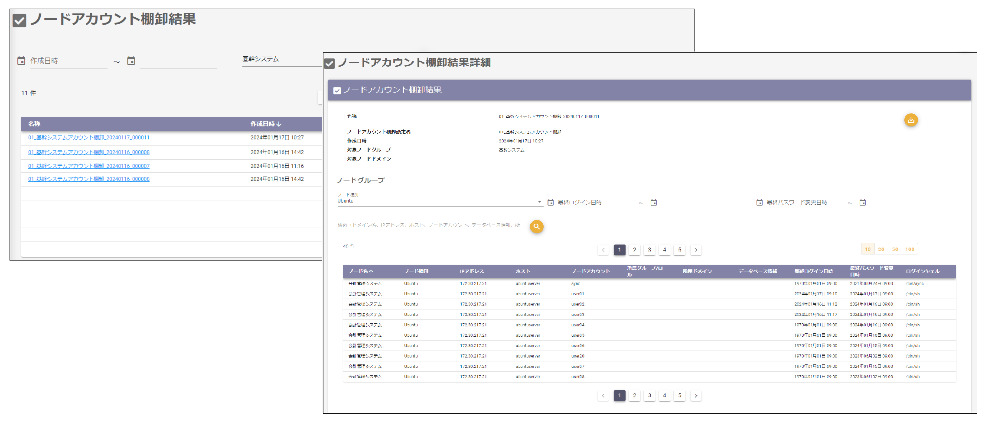Toggle the checkbox next to ノードアカウント棚卸結果詳細 title
Image resolution: width=998 pixels, height=425 pixels.
329,62
